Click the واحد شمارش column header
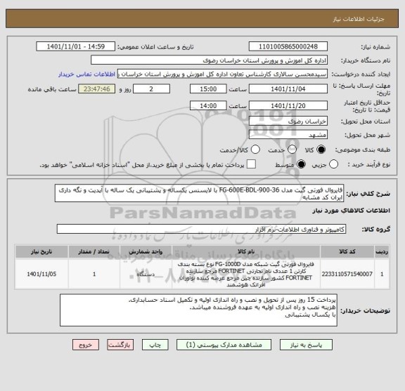The width and height of the screenshot is (405, 391). (146, 251)
